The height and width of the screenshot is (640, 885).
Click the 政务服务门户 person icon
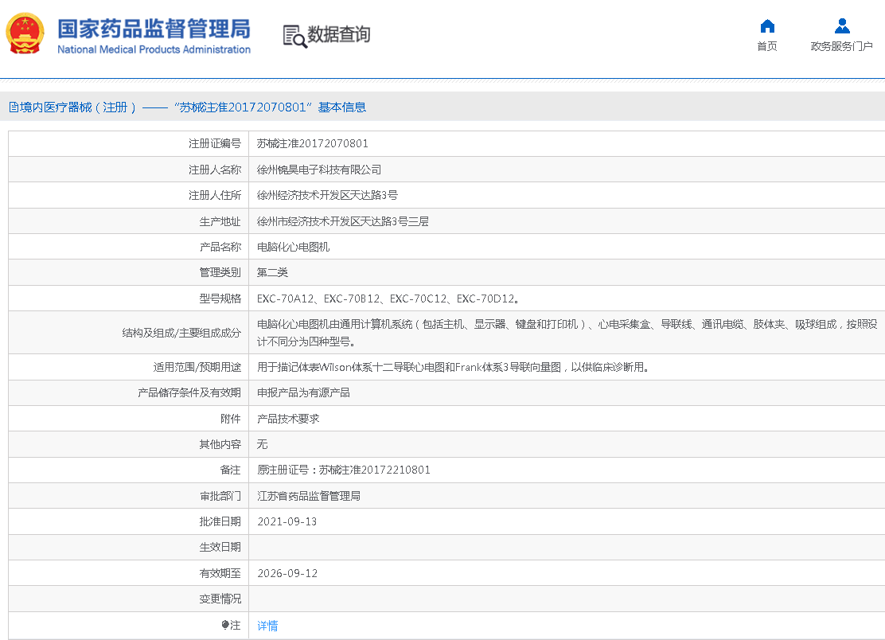point(842,26)
